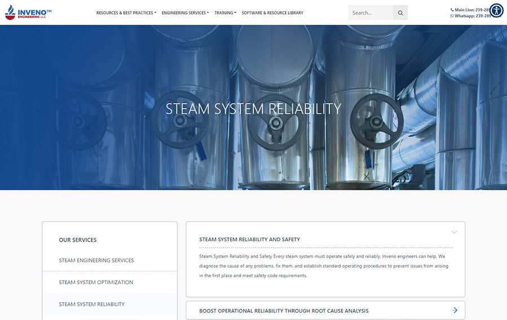This screenshot has height=320, width=507.
Task: Click the Steam System Reliability hero banner title
Action: 253,108
